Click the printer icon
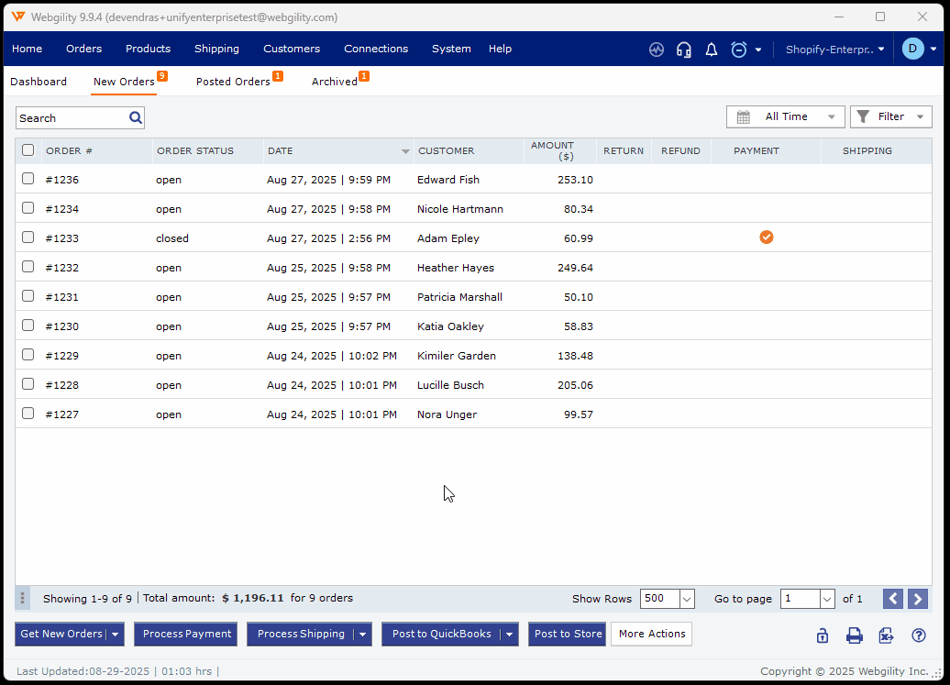950x685 pixels. [x=854, y=635]
